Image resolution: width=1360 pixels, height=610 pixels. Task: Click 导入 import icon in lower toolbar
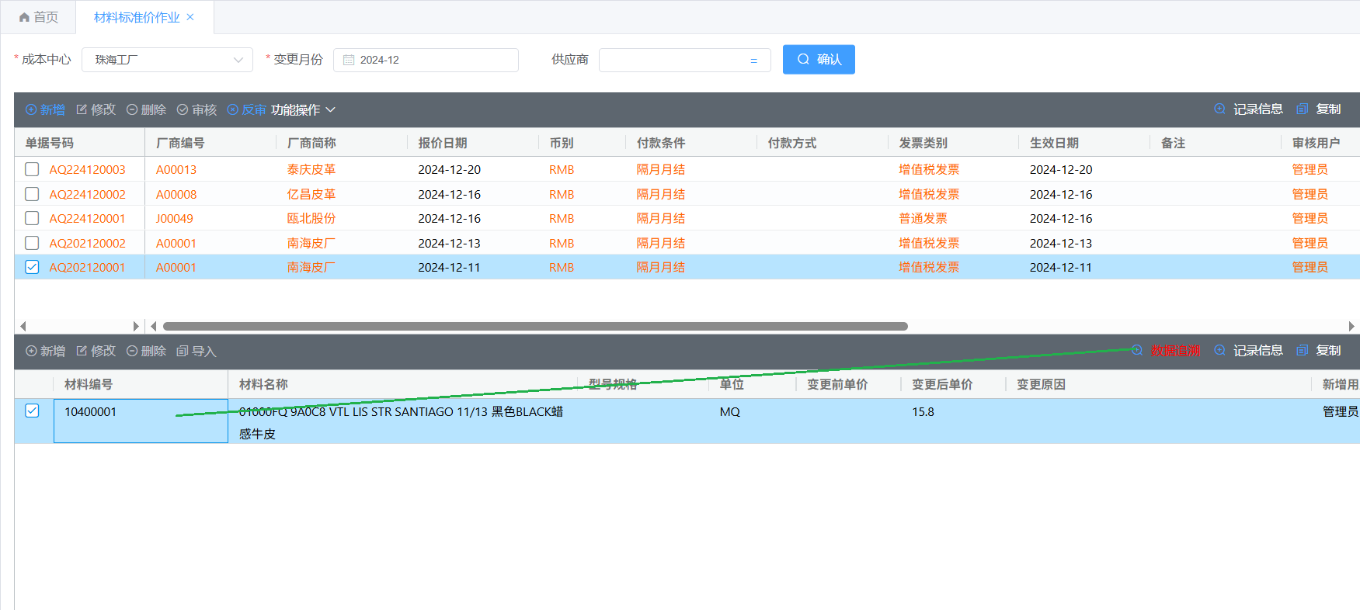click(183, 352)
